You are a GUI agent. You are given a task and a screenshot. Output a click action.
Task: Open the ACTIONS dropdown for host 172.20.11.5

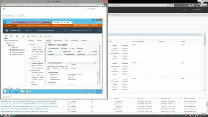pos(48,36)
